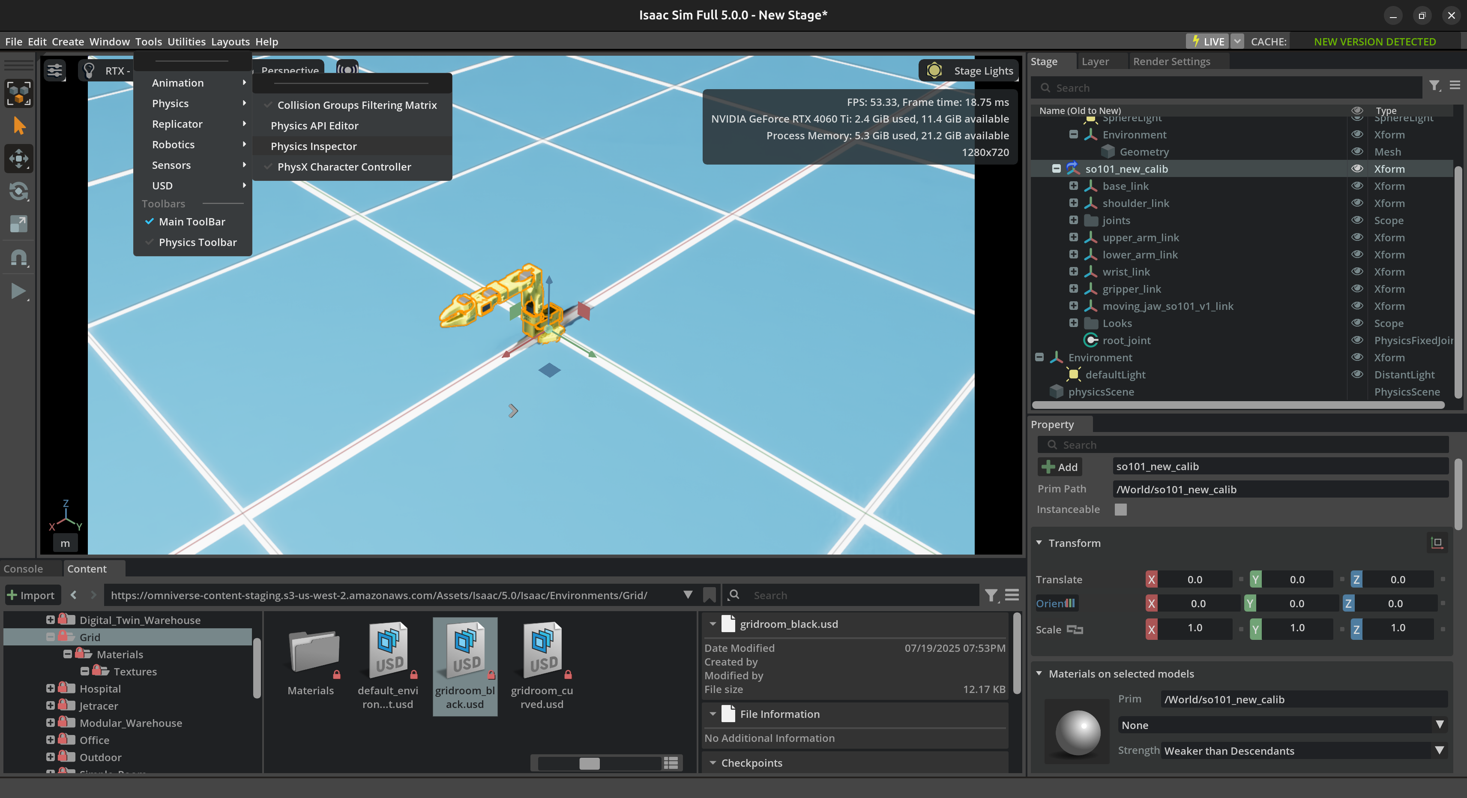Open the LIVE session dropdown arrow
Viewport: 1467px width, 798px height.
1237,42
